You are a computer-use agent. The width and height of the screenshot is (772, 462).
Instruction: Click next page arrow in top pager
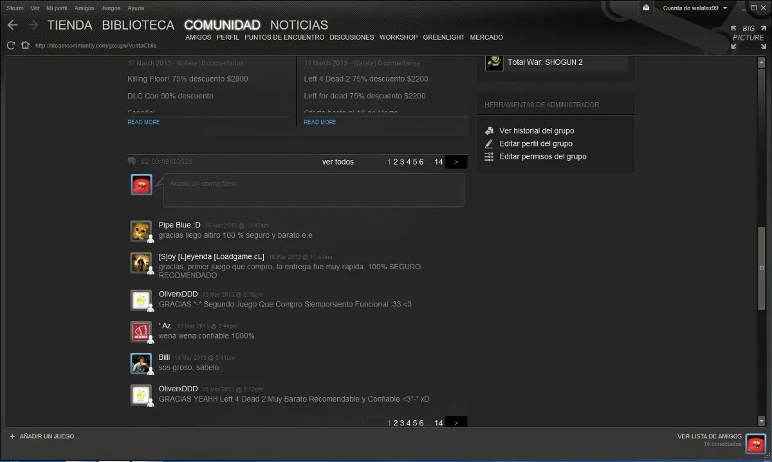[456, 162]
